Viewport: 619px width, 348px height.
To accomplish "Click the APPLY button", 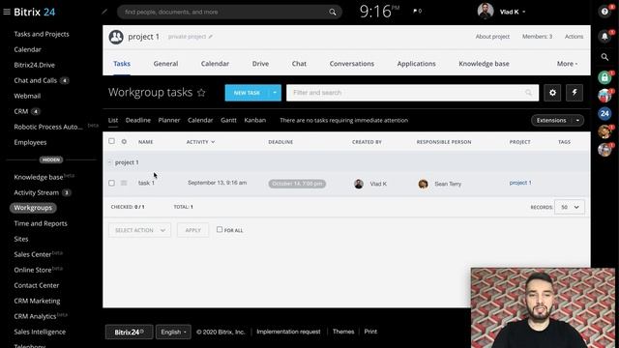I will click(x=193, y=230).
